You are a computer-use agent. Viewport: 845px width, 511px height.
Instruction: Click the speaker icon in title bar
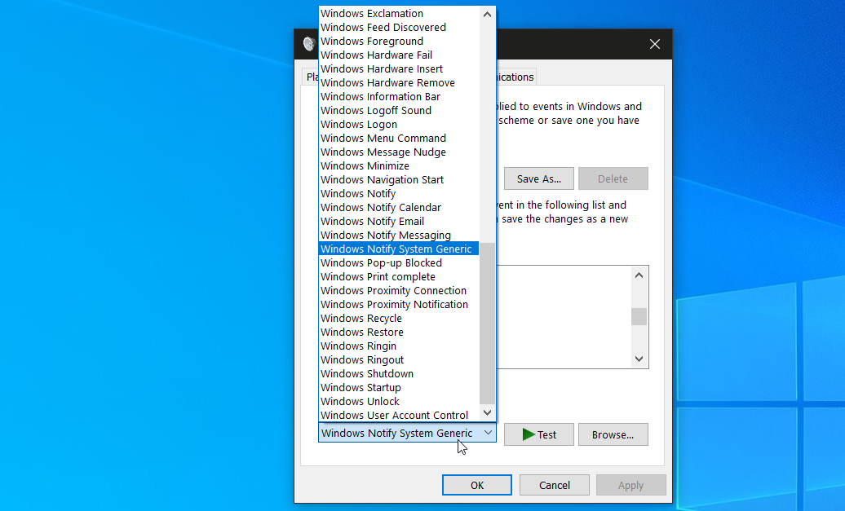click(309, 44)
